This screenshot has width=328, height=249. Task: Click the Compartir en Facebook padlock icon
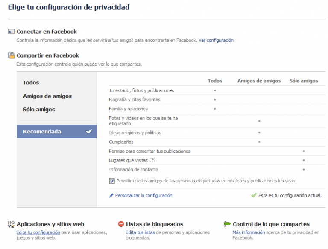11,55
